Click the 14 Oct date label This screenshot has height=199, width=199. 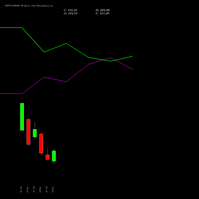pos(34,189)
